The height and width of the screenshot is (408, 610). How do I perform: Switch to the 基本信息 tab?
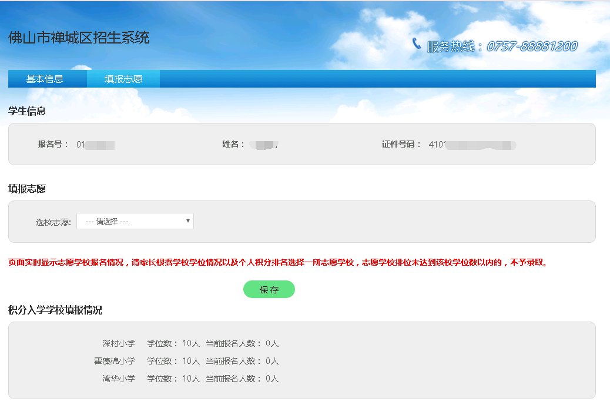[x=45, y=79]
